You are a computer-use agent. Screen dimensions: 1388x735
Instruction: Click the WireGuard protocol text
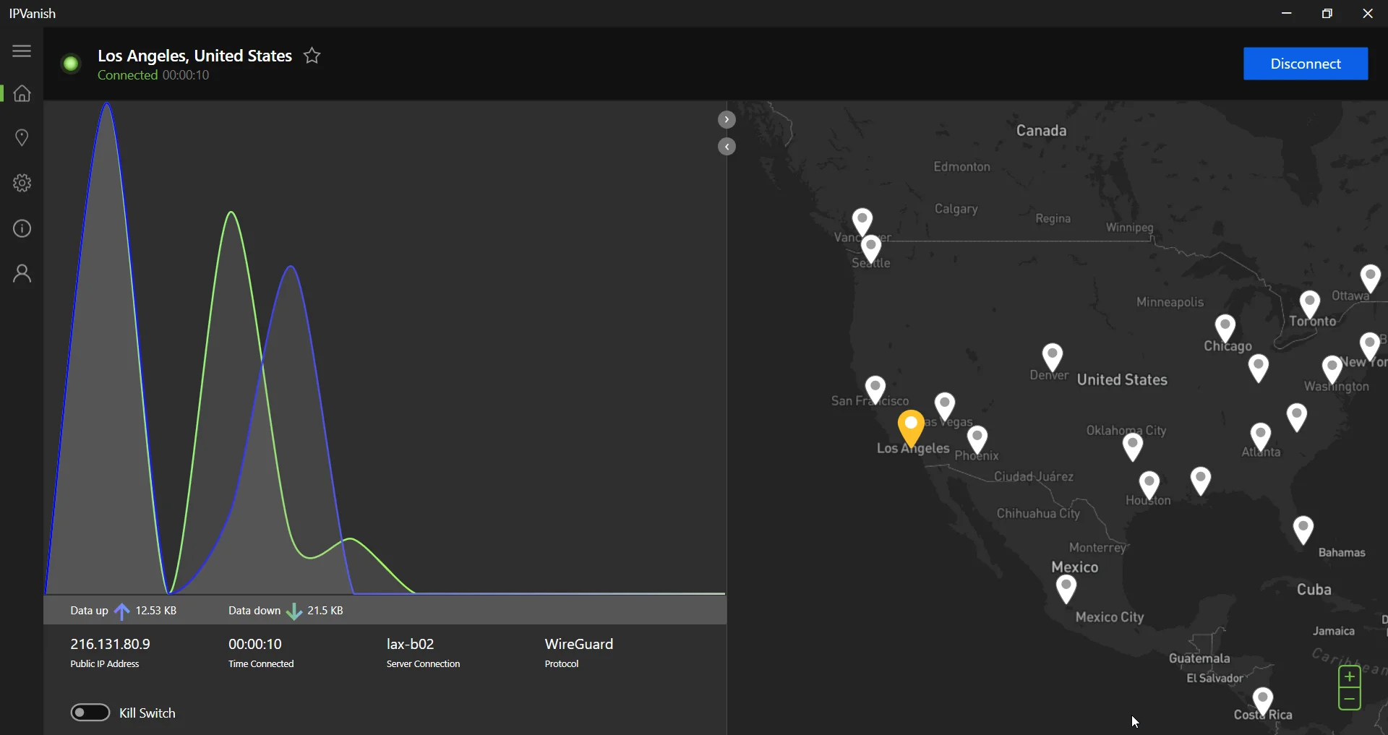coord(579,644)
